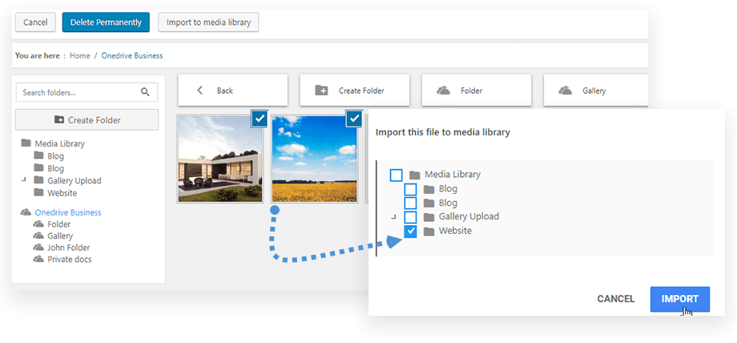The height and width of the screenshot is (343, 737).
Task: Uncheck the Website folder checkbox in the dialog
Action: (411, 232)
